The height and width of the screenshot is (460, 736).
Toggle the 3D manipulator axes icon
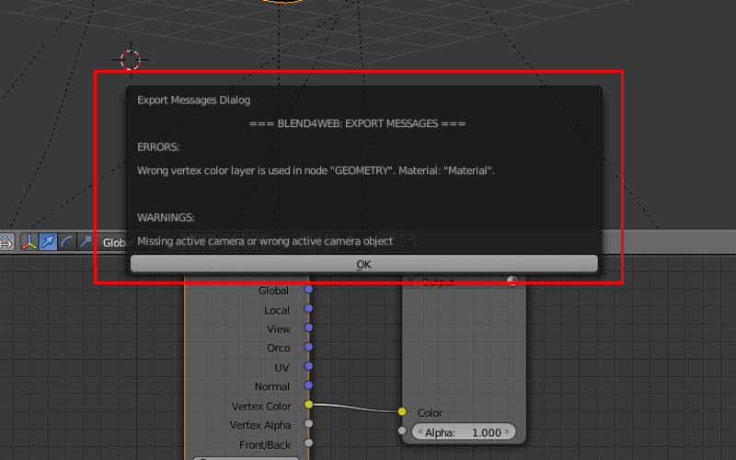coord(29,242)
